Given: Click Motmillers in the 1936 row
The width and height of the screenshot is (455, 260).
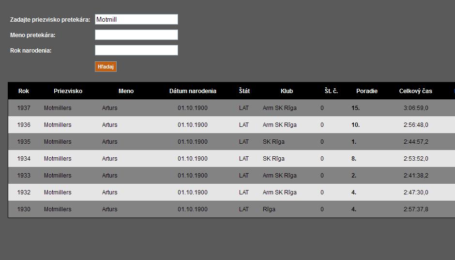Looking at the screenshot, I should (58, 125).
